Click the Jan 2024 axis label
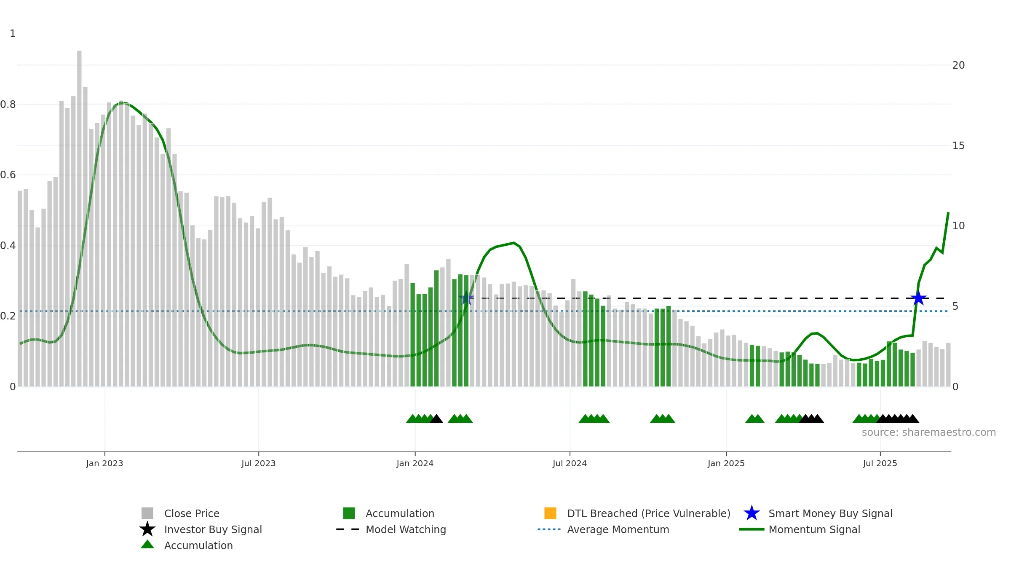Viewport: 1011px width, 569px height. 415,463
